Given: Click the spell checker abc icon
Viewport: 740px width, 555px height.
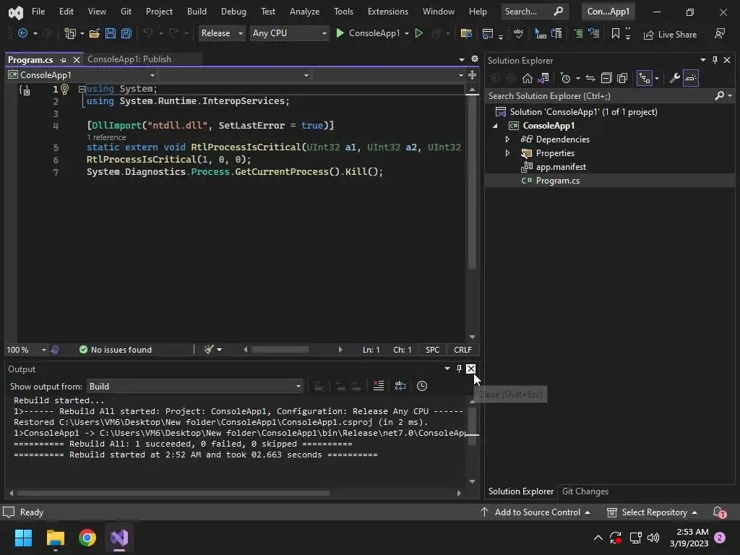Looking at the screenshot, I should tap(518, 33).
